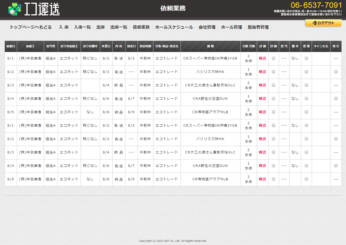The width and height of the screenshot is (346, 245).
Task: Tick the 受理 checkbox in the first 8/4 row
Action: click(x=306, y=99)
